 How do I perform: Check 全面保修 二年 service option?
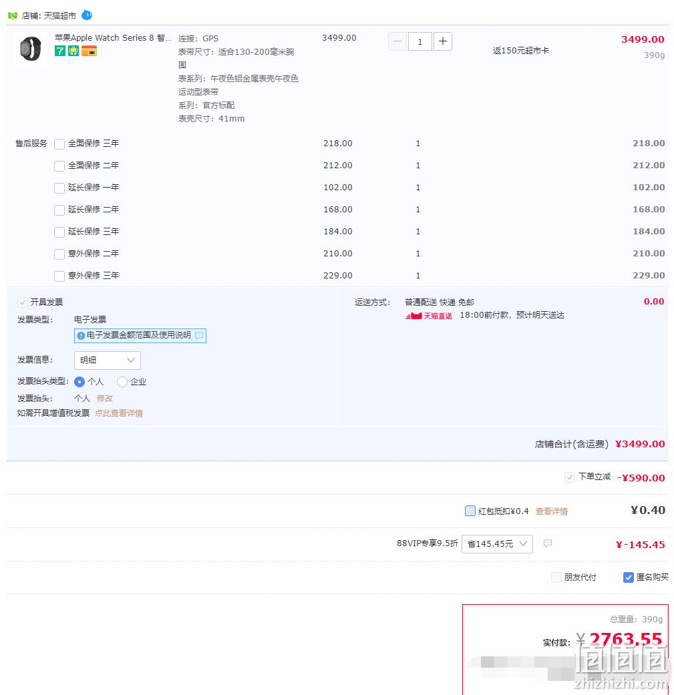[x=59, y=166]
